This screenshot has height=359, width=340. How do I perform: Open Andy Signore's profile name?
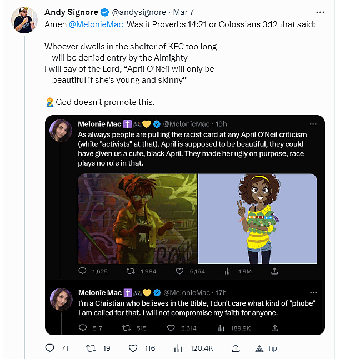(x=71, y=12)
